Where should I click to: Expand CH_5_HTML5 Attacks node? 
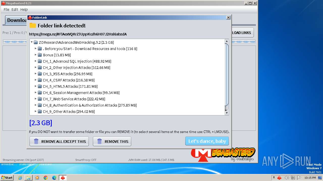36,86
